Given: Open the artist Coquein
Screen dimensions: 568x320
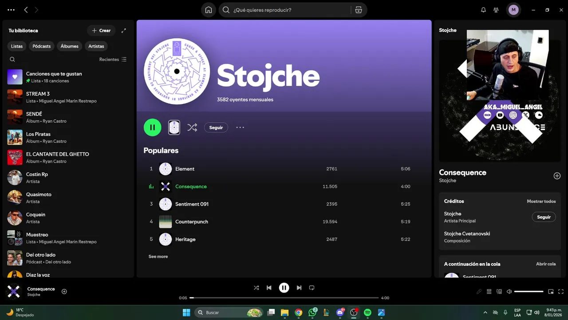Looking at the screenshot, I should point(69,218).
